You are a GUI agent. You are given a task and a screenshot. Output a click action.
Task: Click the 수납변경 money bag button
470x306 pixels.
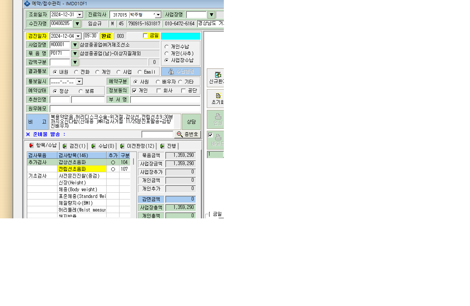click(181, 71)
